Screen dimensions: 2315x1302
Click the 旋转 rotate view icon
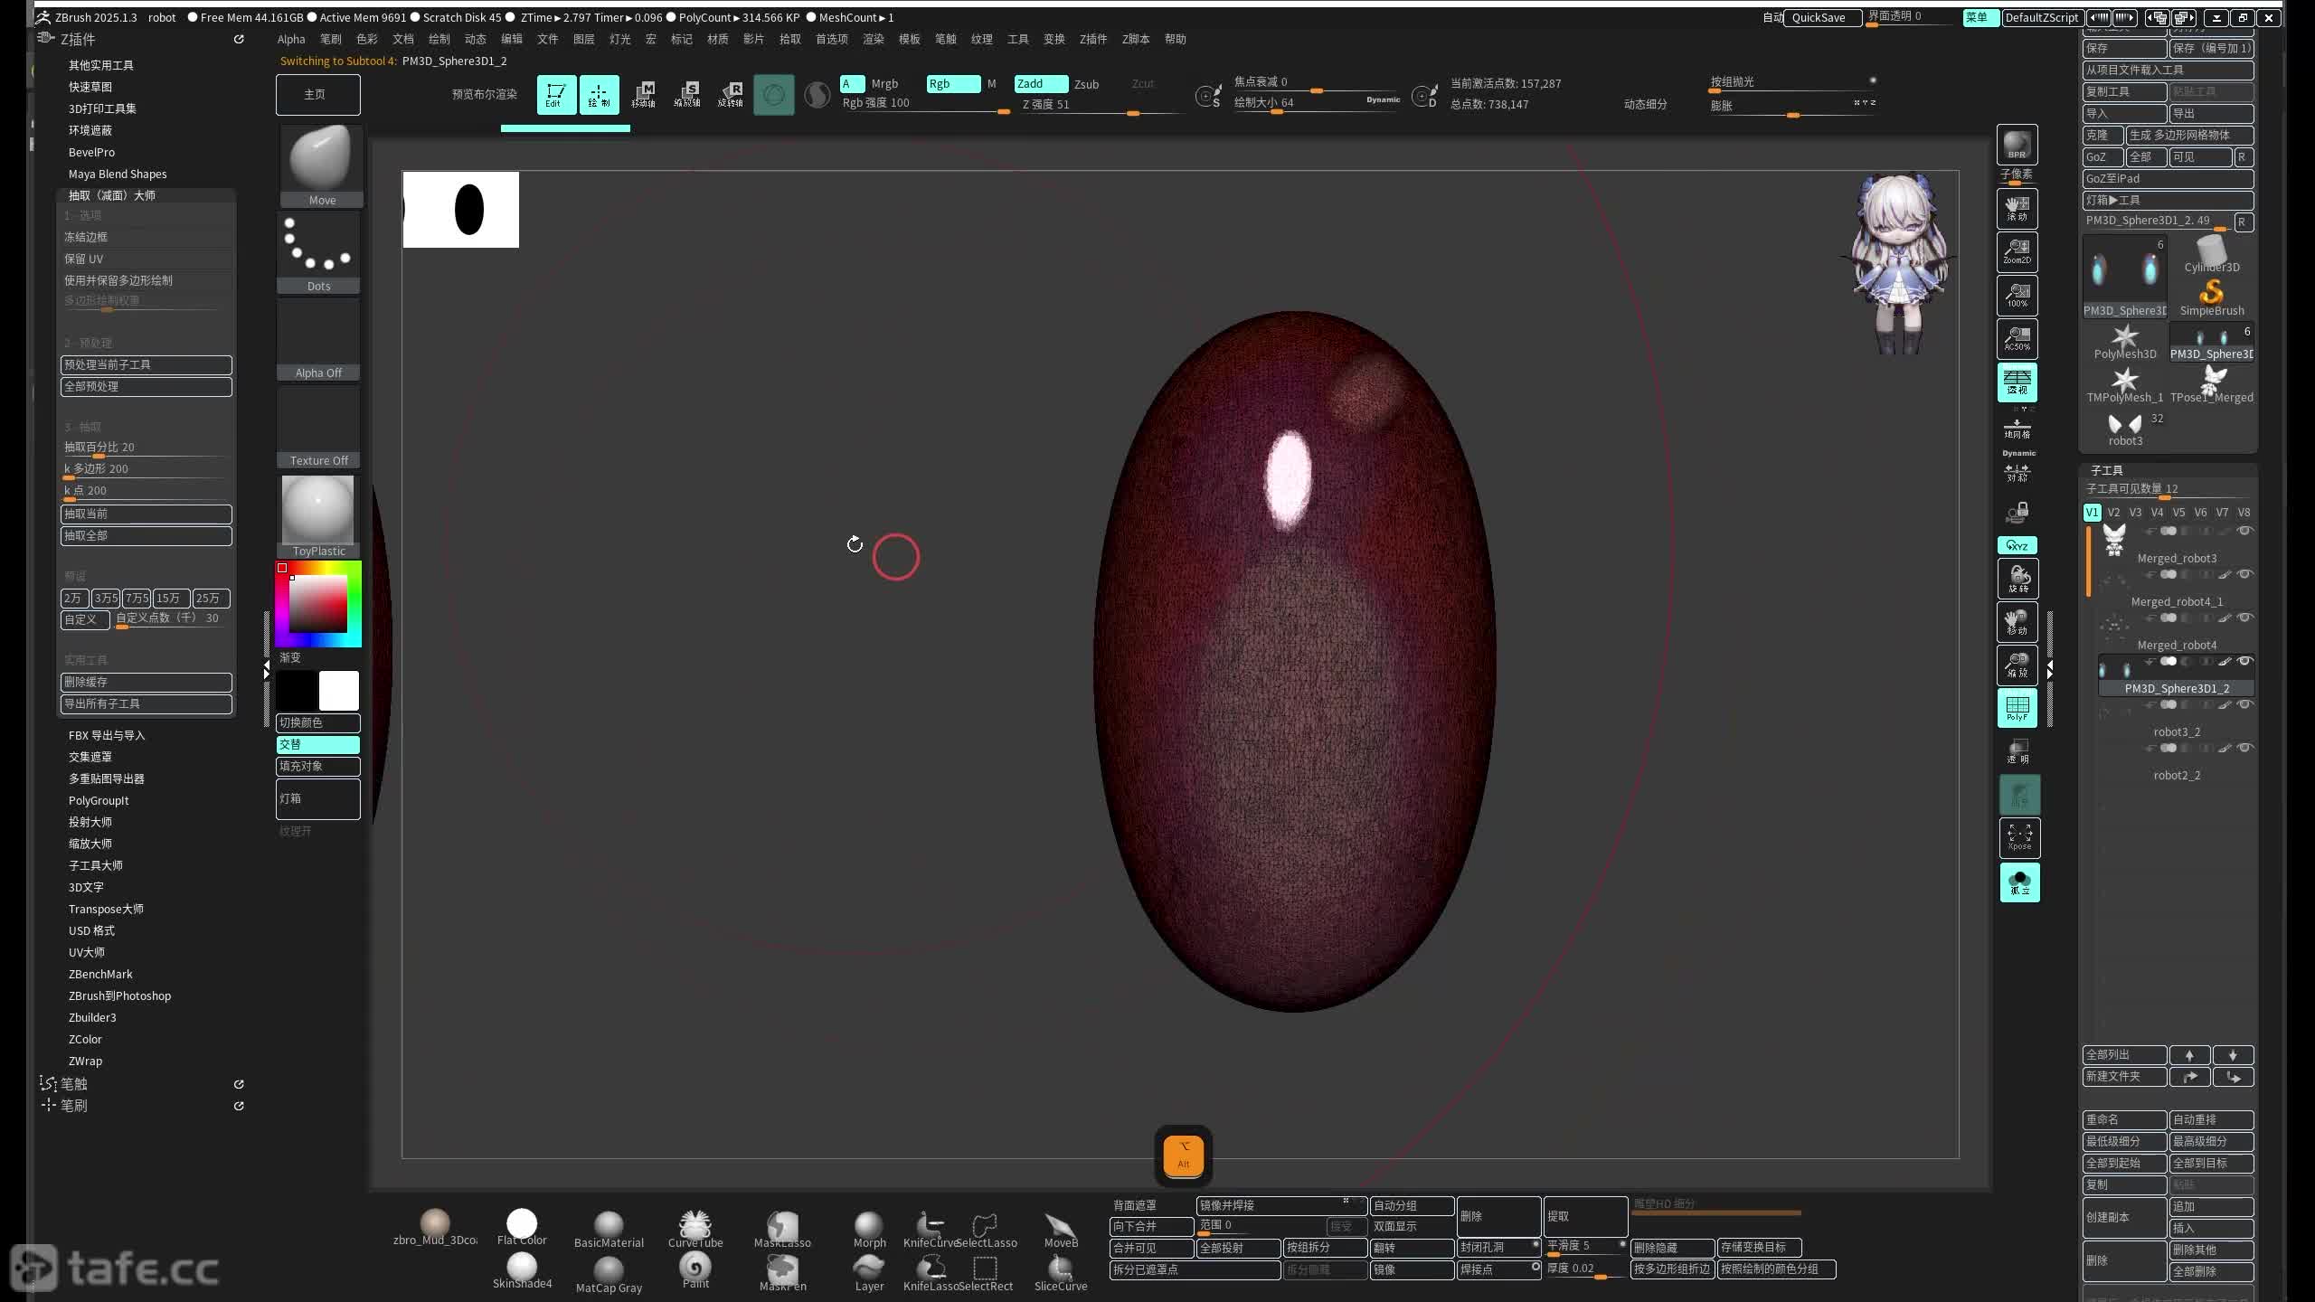click(x=2017, y=579)
